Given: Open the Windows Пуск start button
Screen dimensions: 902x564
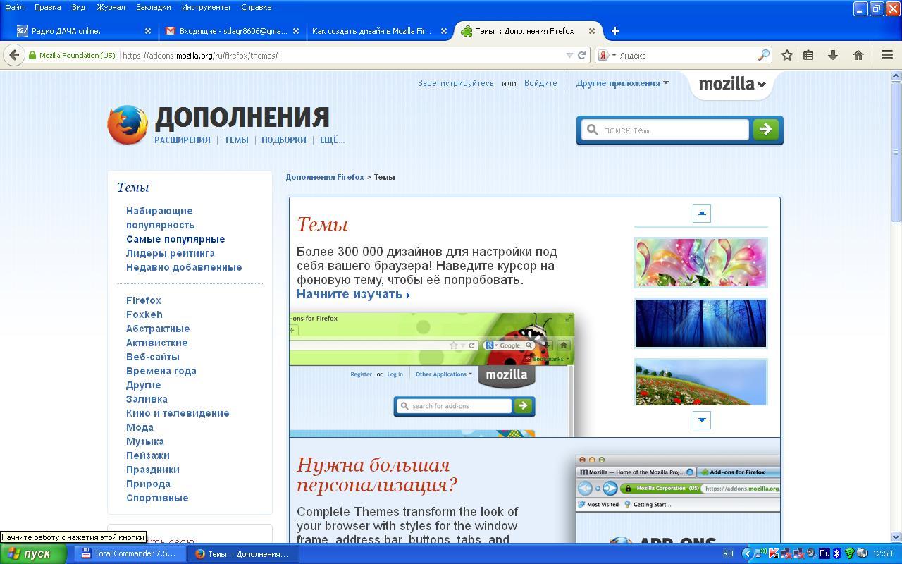Looking at the screenshot, I should pos(33,553).
